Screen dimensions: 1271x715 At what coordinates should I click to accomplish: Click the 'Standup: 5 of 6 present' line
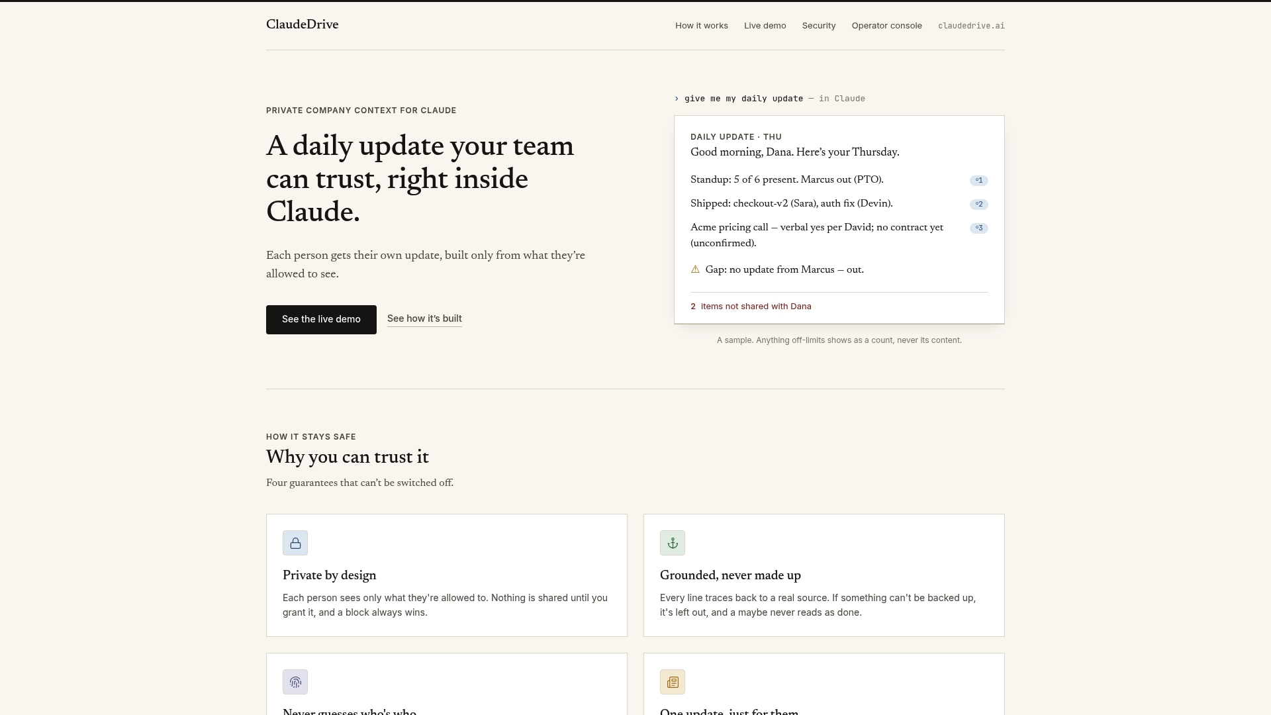[787, 180]
